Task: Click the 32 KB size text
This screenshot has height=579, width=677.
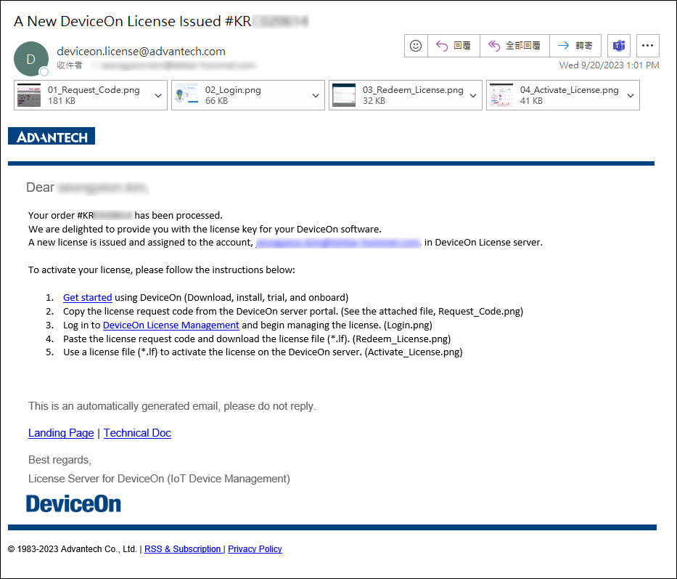Action: pos(374,101)
